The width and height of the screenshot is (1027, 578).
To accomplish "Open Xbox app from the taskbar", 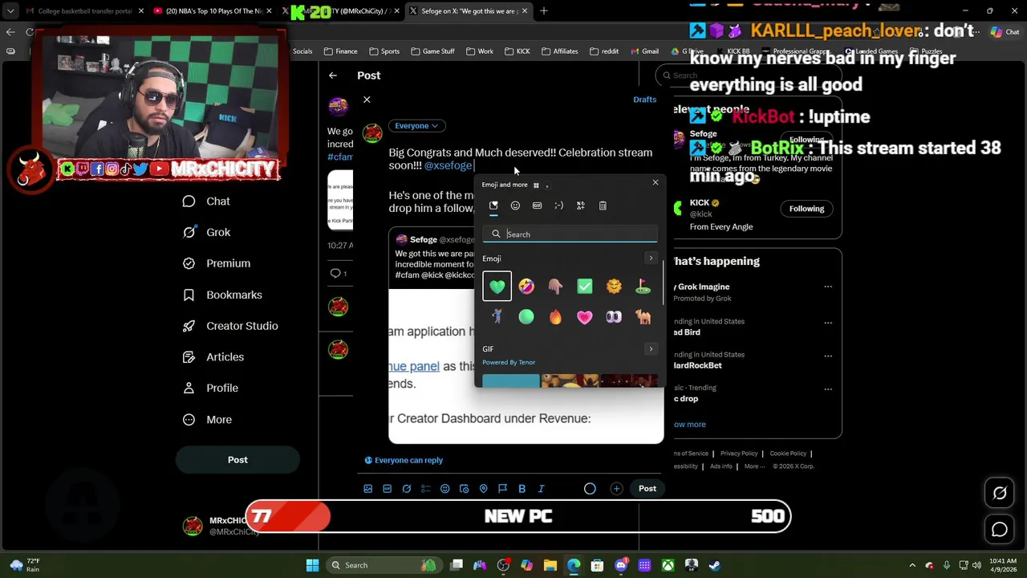I will [x=668, y=565].
